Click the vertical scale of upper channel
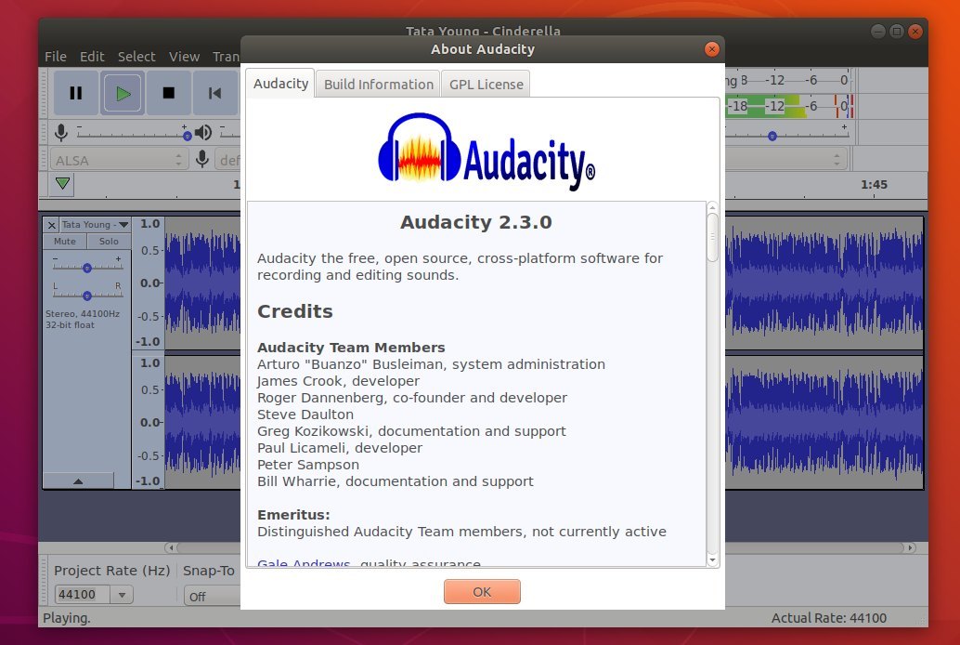This screenshot has width=960, height=645. (x=149, y=283)
